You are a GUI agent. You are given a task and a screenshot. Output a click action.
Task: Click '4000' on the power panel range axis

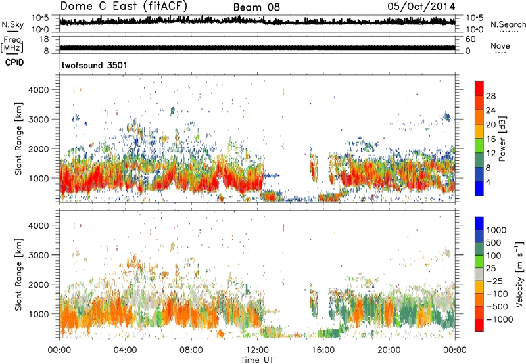[x=38, y=90]
